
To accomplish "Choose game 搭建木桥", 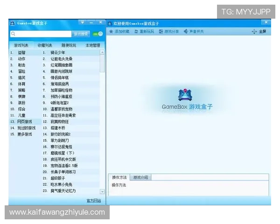I will 71,128.
